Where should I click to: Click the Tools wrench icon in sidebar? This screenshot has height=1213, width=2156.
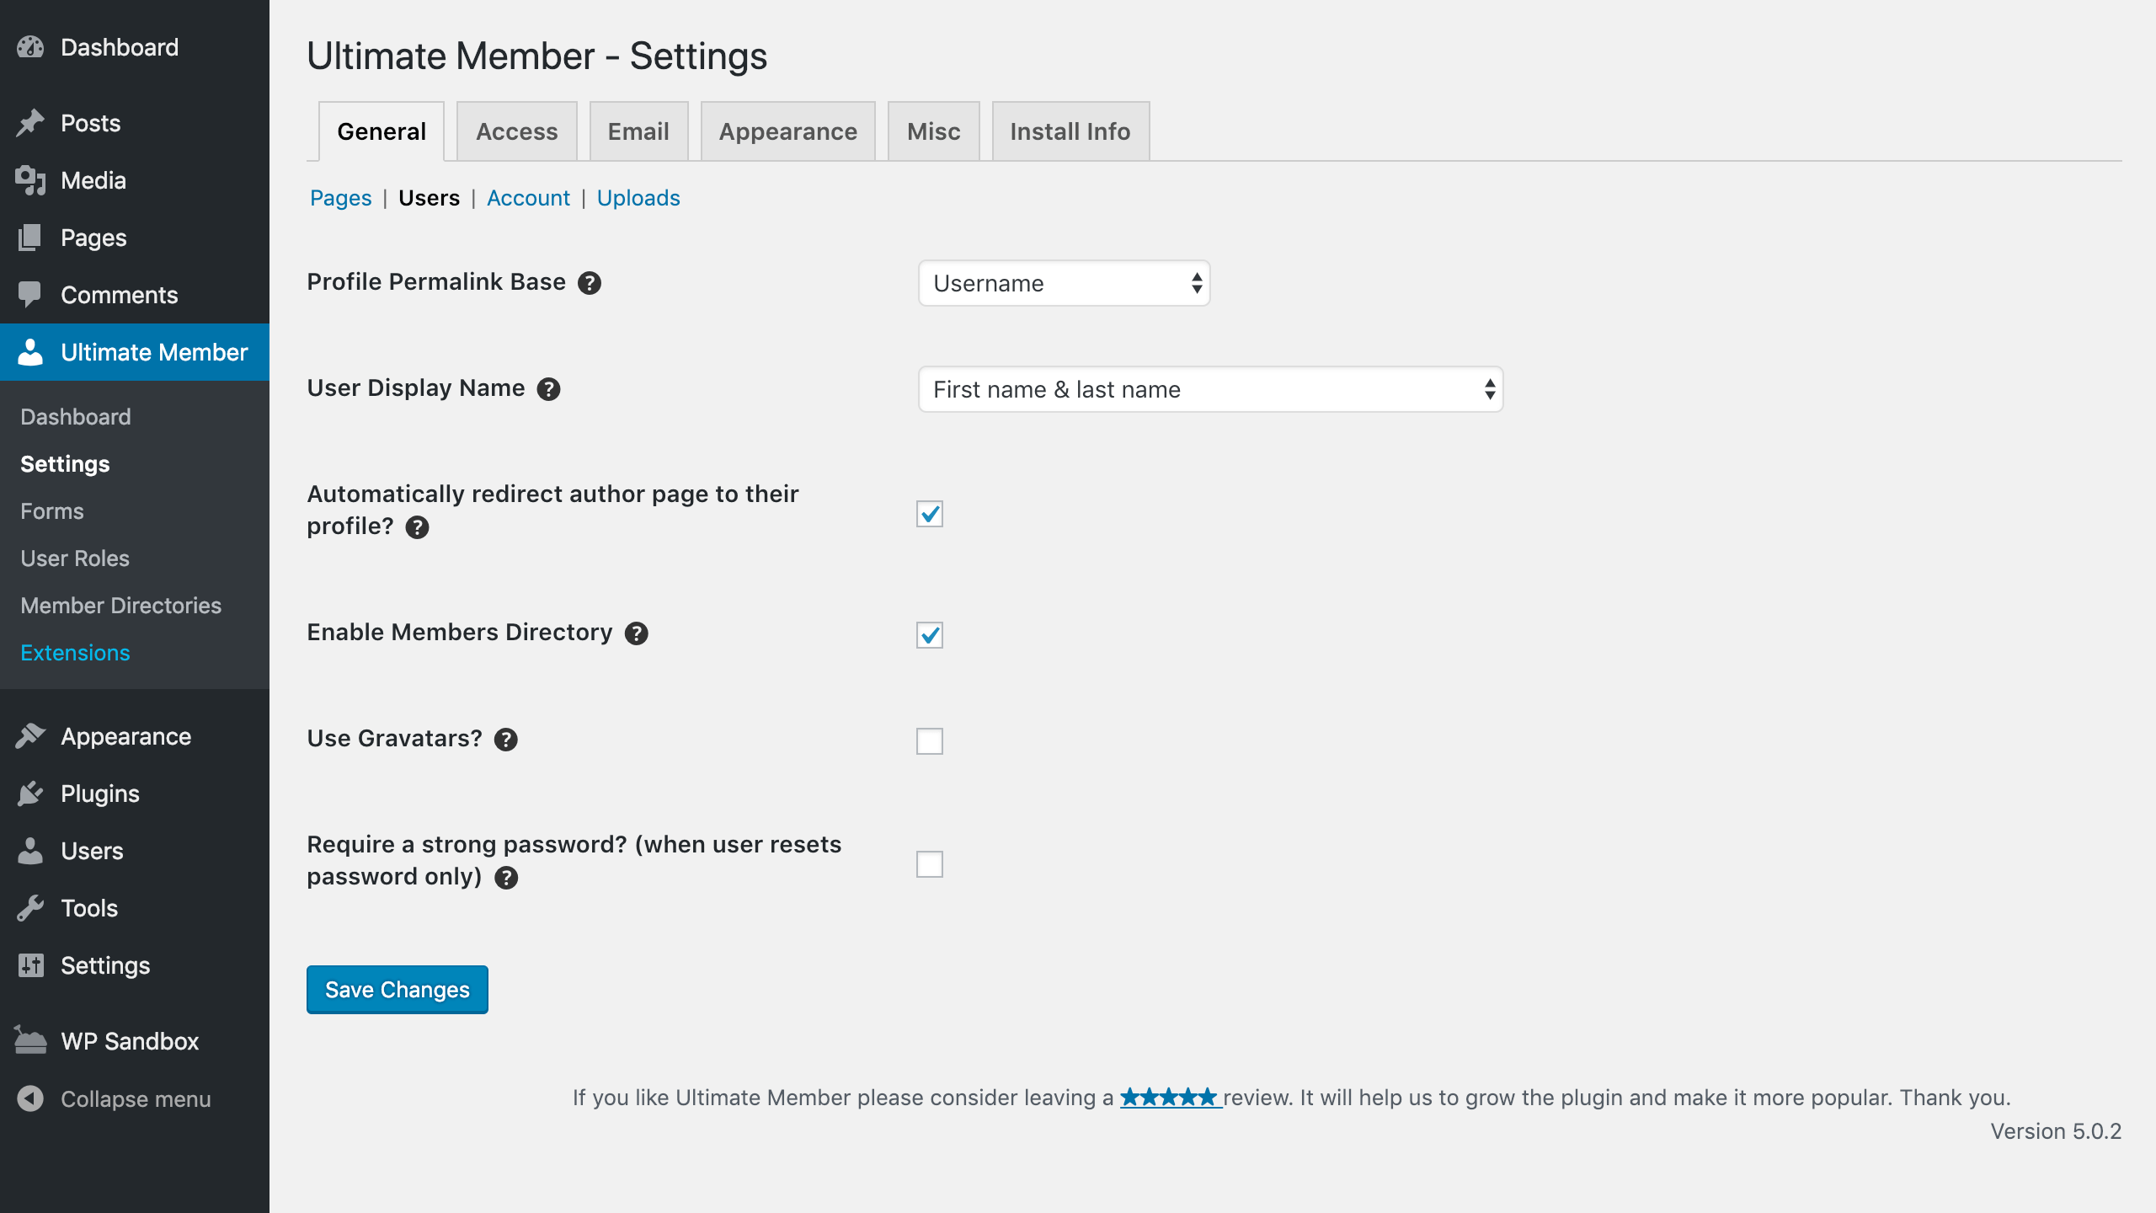tap(30, 908)
